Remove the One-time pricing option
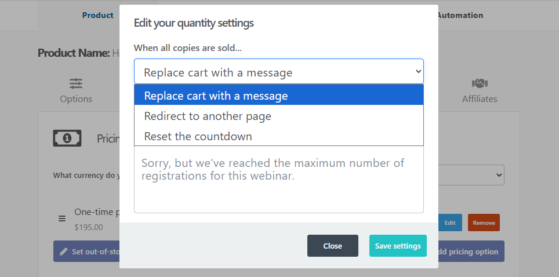 pyautogui.click(x=484, y=223)
